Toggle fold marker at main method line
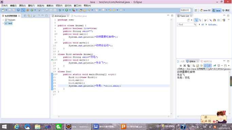The image size is (232, 130). coord(56,74)
